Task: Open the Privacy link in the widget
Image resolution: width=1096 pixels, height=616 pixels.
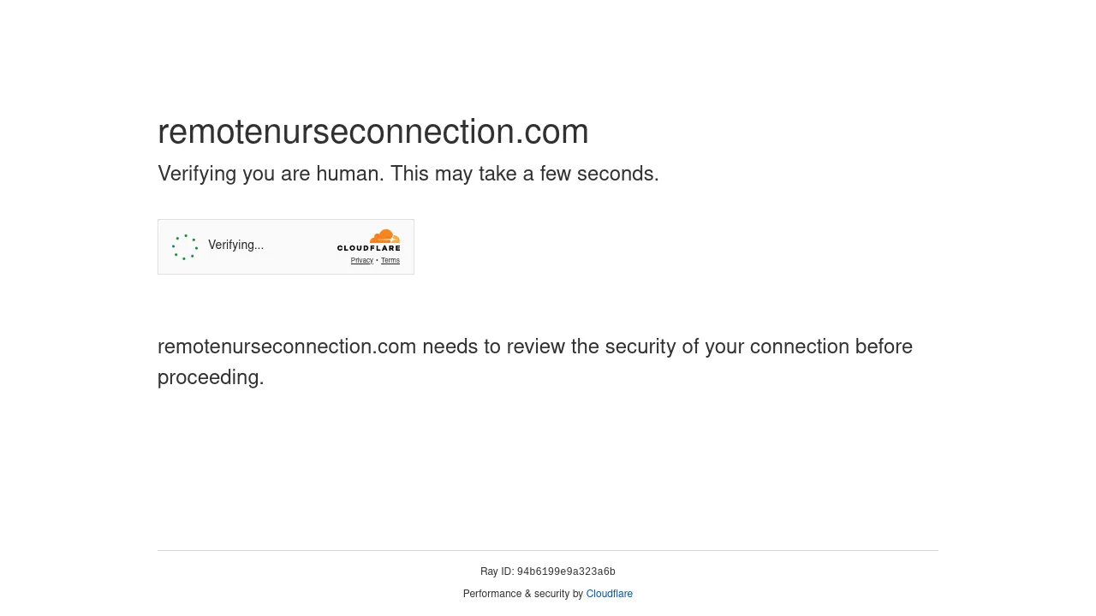Action: point(361,260)
